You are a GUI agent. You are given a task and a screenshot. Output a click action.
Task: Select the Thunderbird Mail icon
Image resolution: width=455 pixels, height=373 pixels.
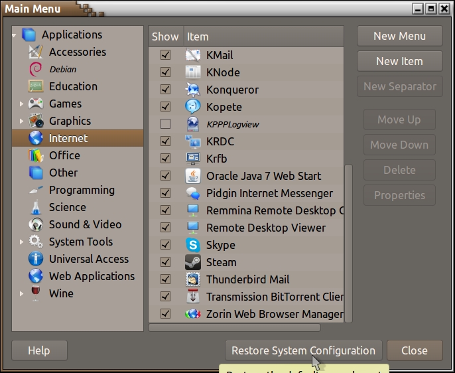click(x=193, y=279)
